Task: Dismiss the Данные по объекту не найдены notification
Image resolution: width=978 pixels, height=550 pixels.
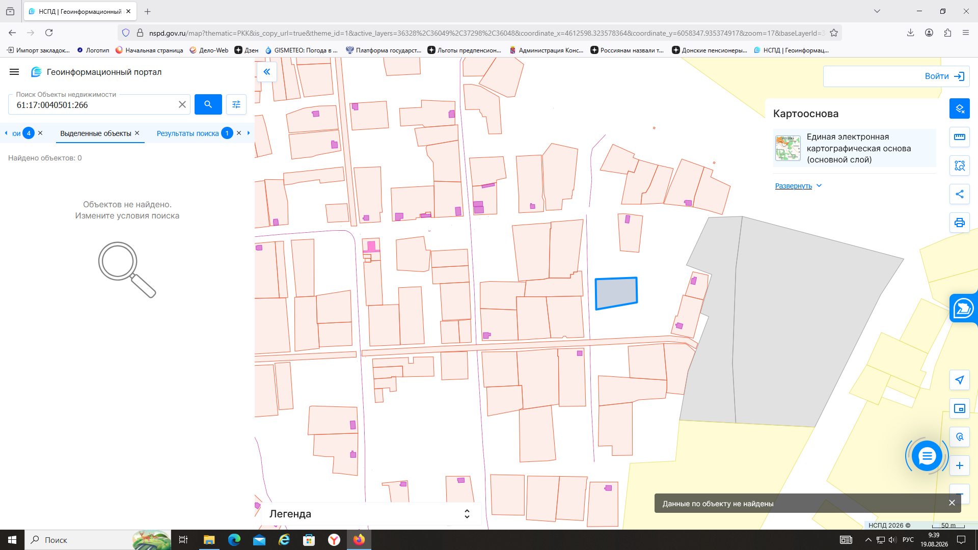Action: (952, 503)
